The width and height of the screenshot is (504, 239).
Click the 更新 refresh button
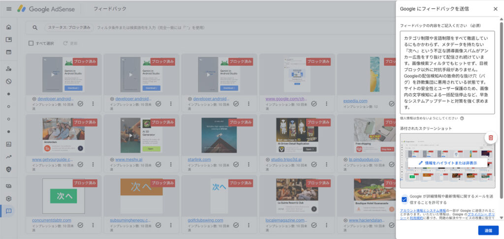point(70,43)
